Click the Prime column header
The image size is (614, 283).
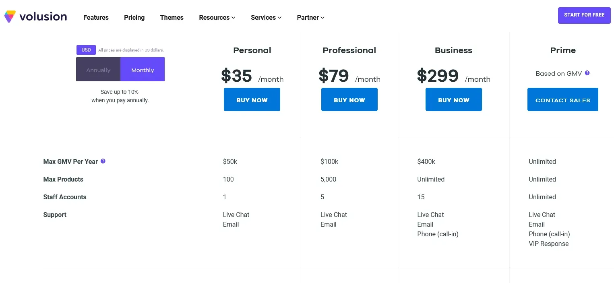562,50
